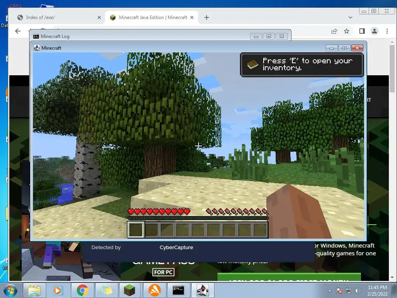Screen dimensions: 397x298
Task: Click Minecraft window title icon
Action: tap(37, 48)
